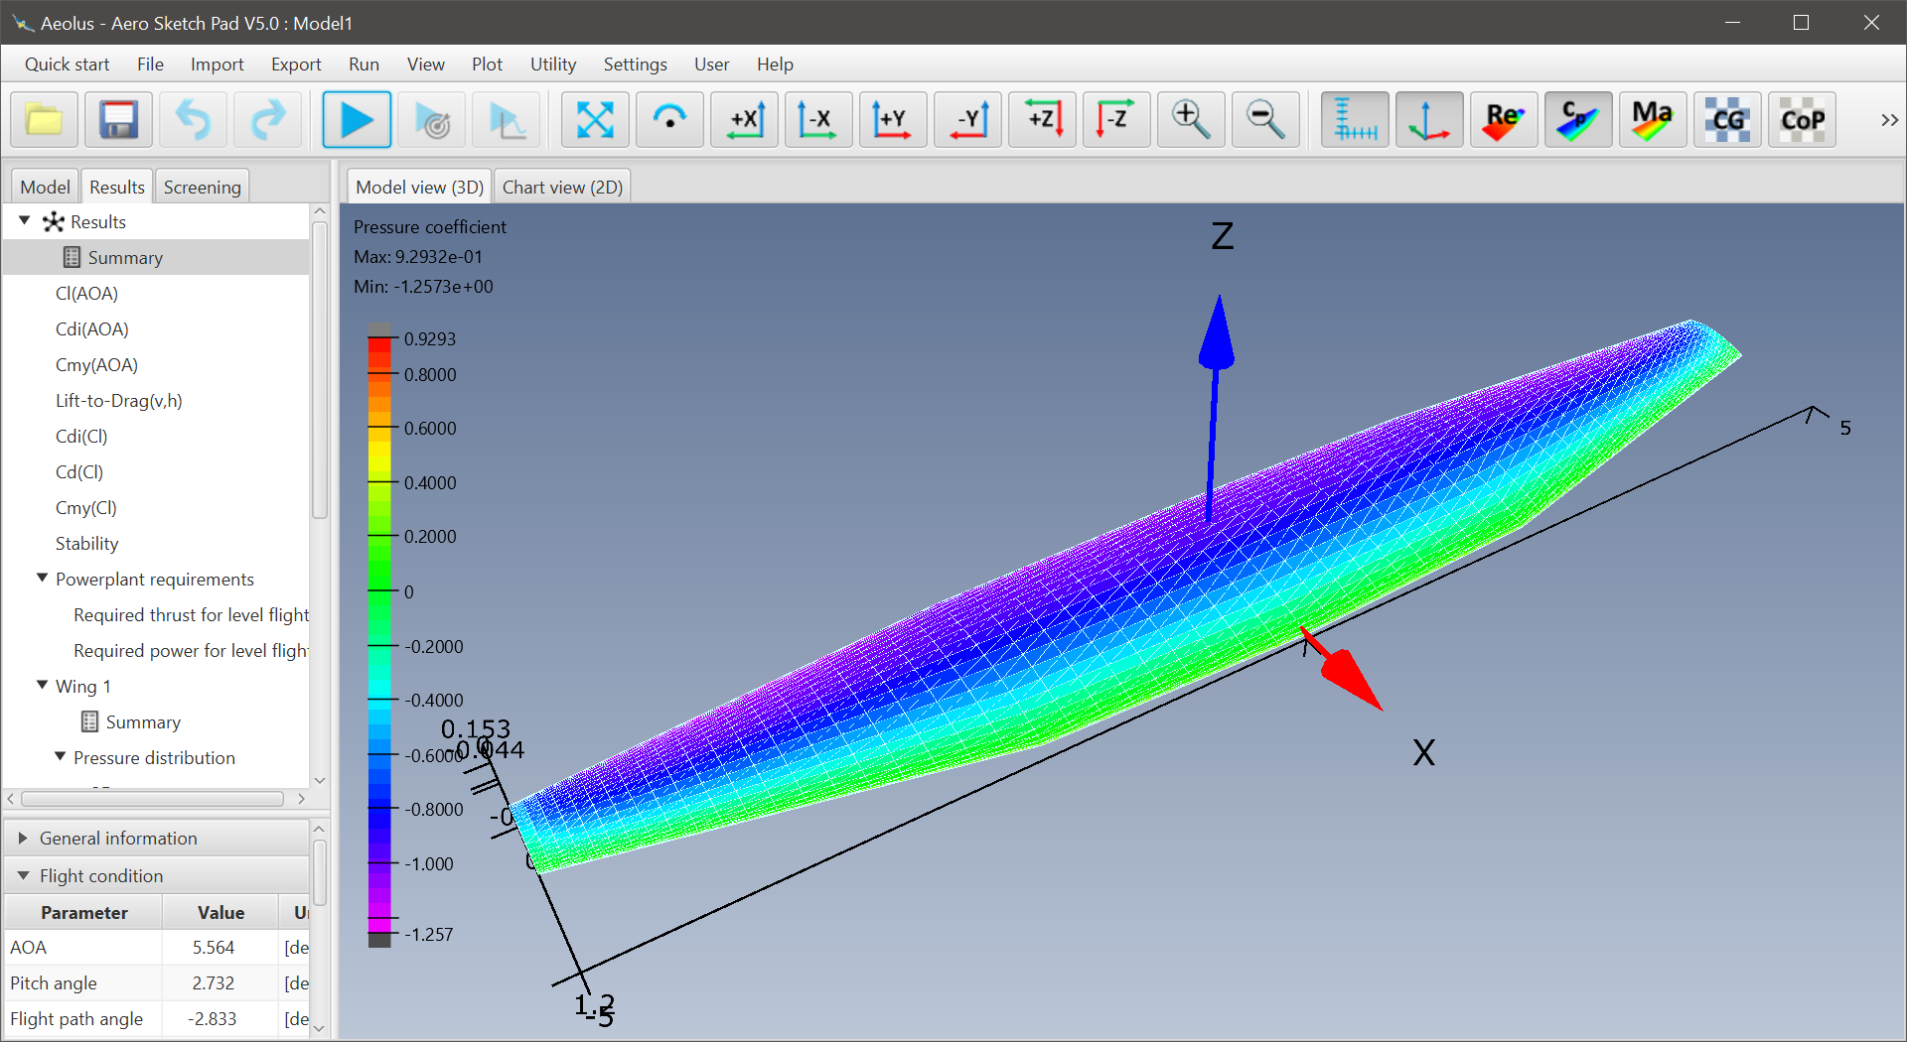The image size is (1907, 1042).
Task: Collapse the Wing 1 node
Action: 42,685
